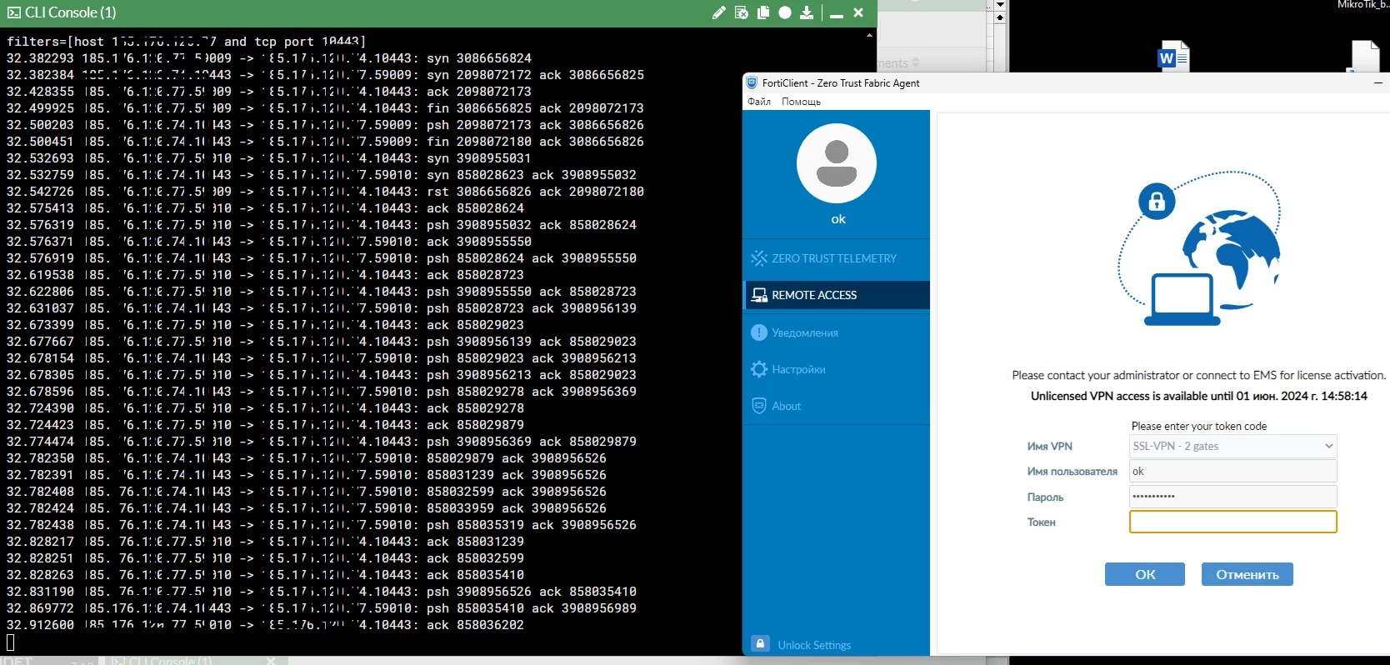Click the license activation notice text
The width and height of the screenshot is (1390, 665).
click(1199, 375)
